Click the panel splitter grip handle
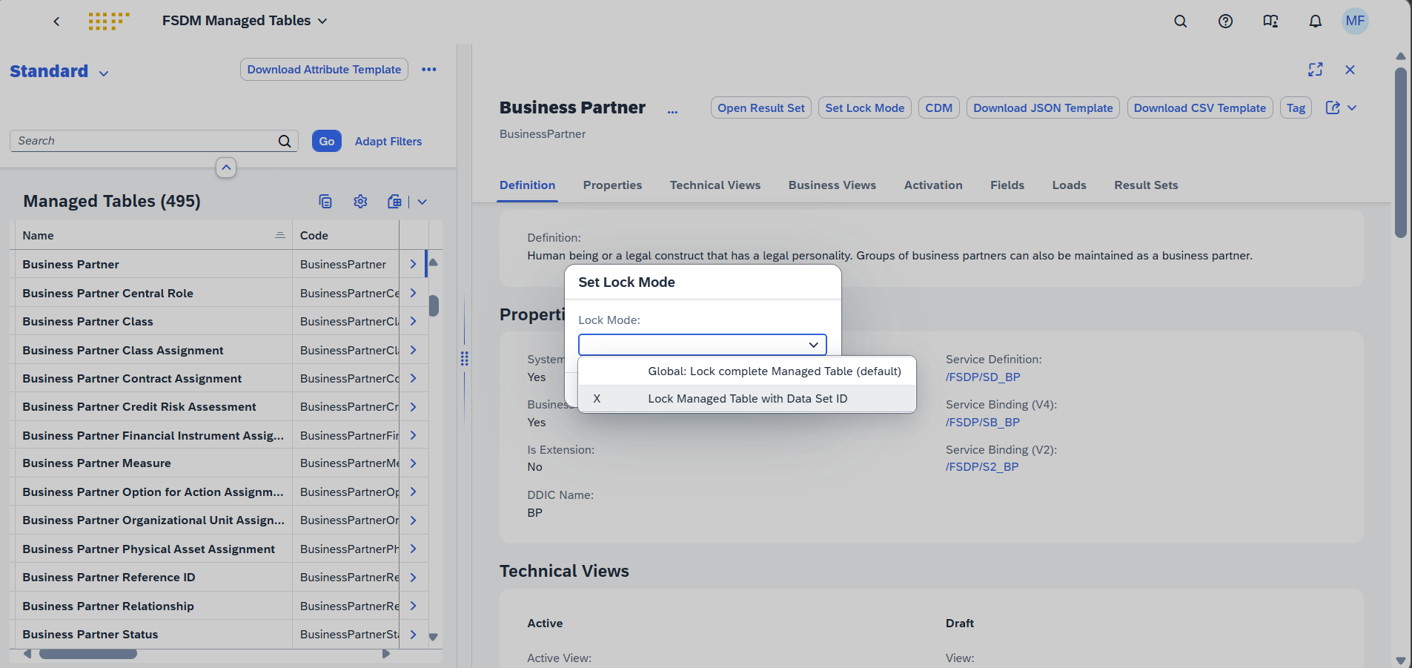Image resolution: width=1412 pixels, height=668 pixels. (464, 359)
